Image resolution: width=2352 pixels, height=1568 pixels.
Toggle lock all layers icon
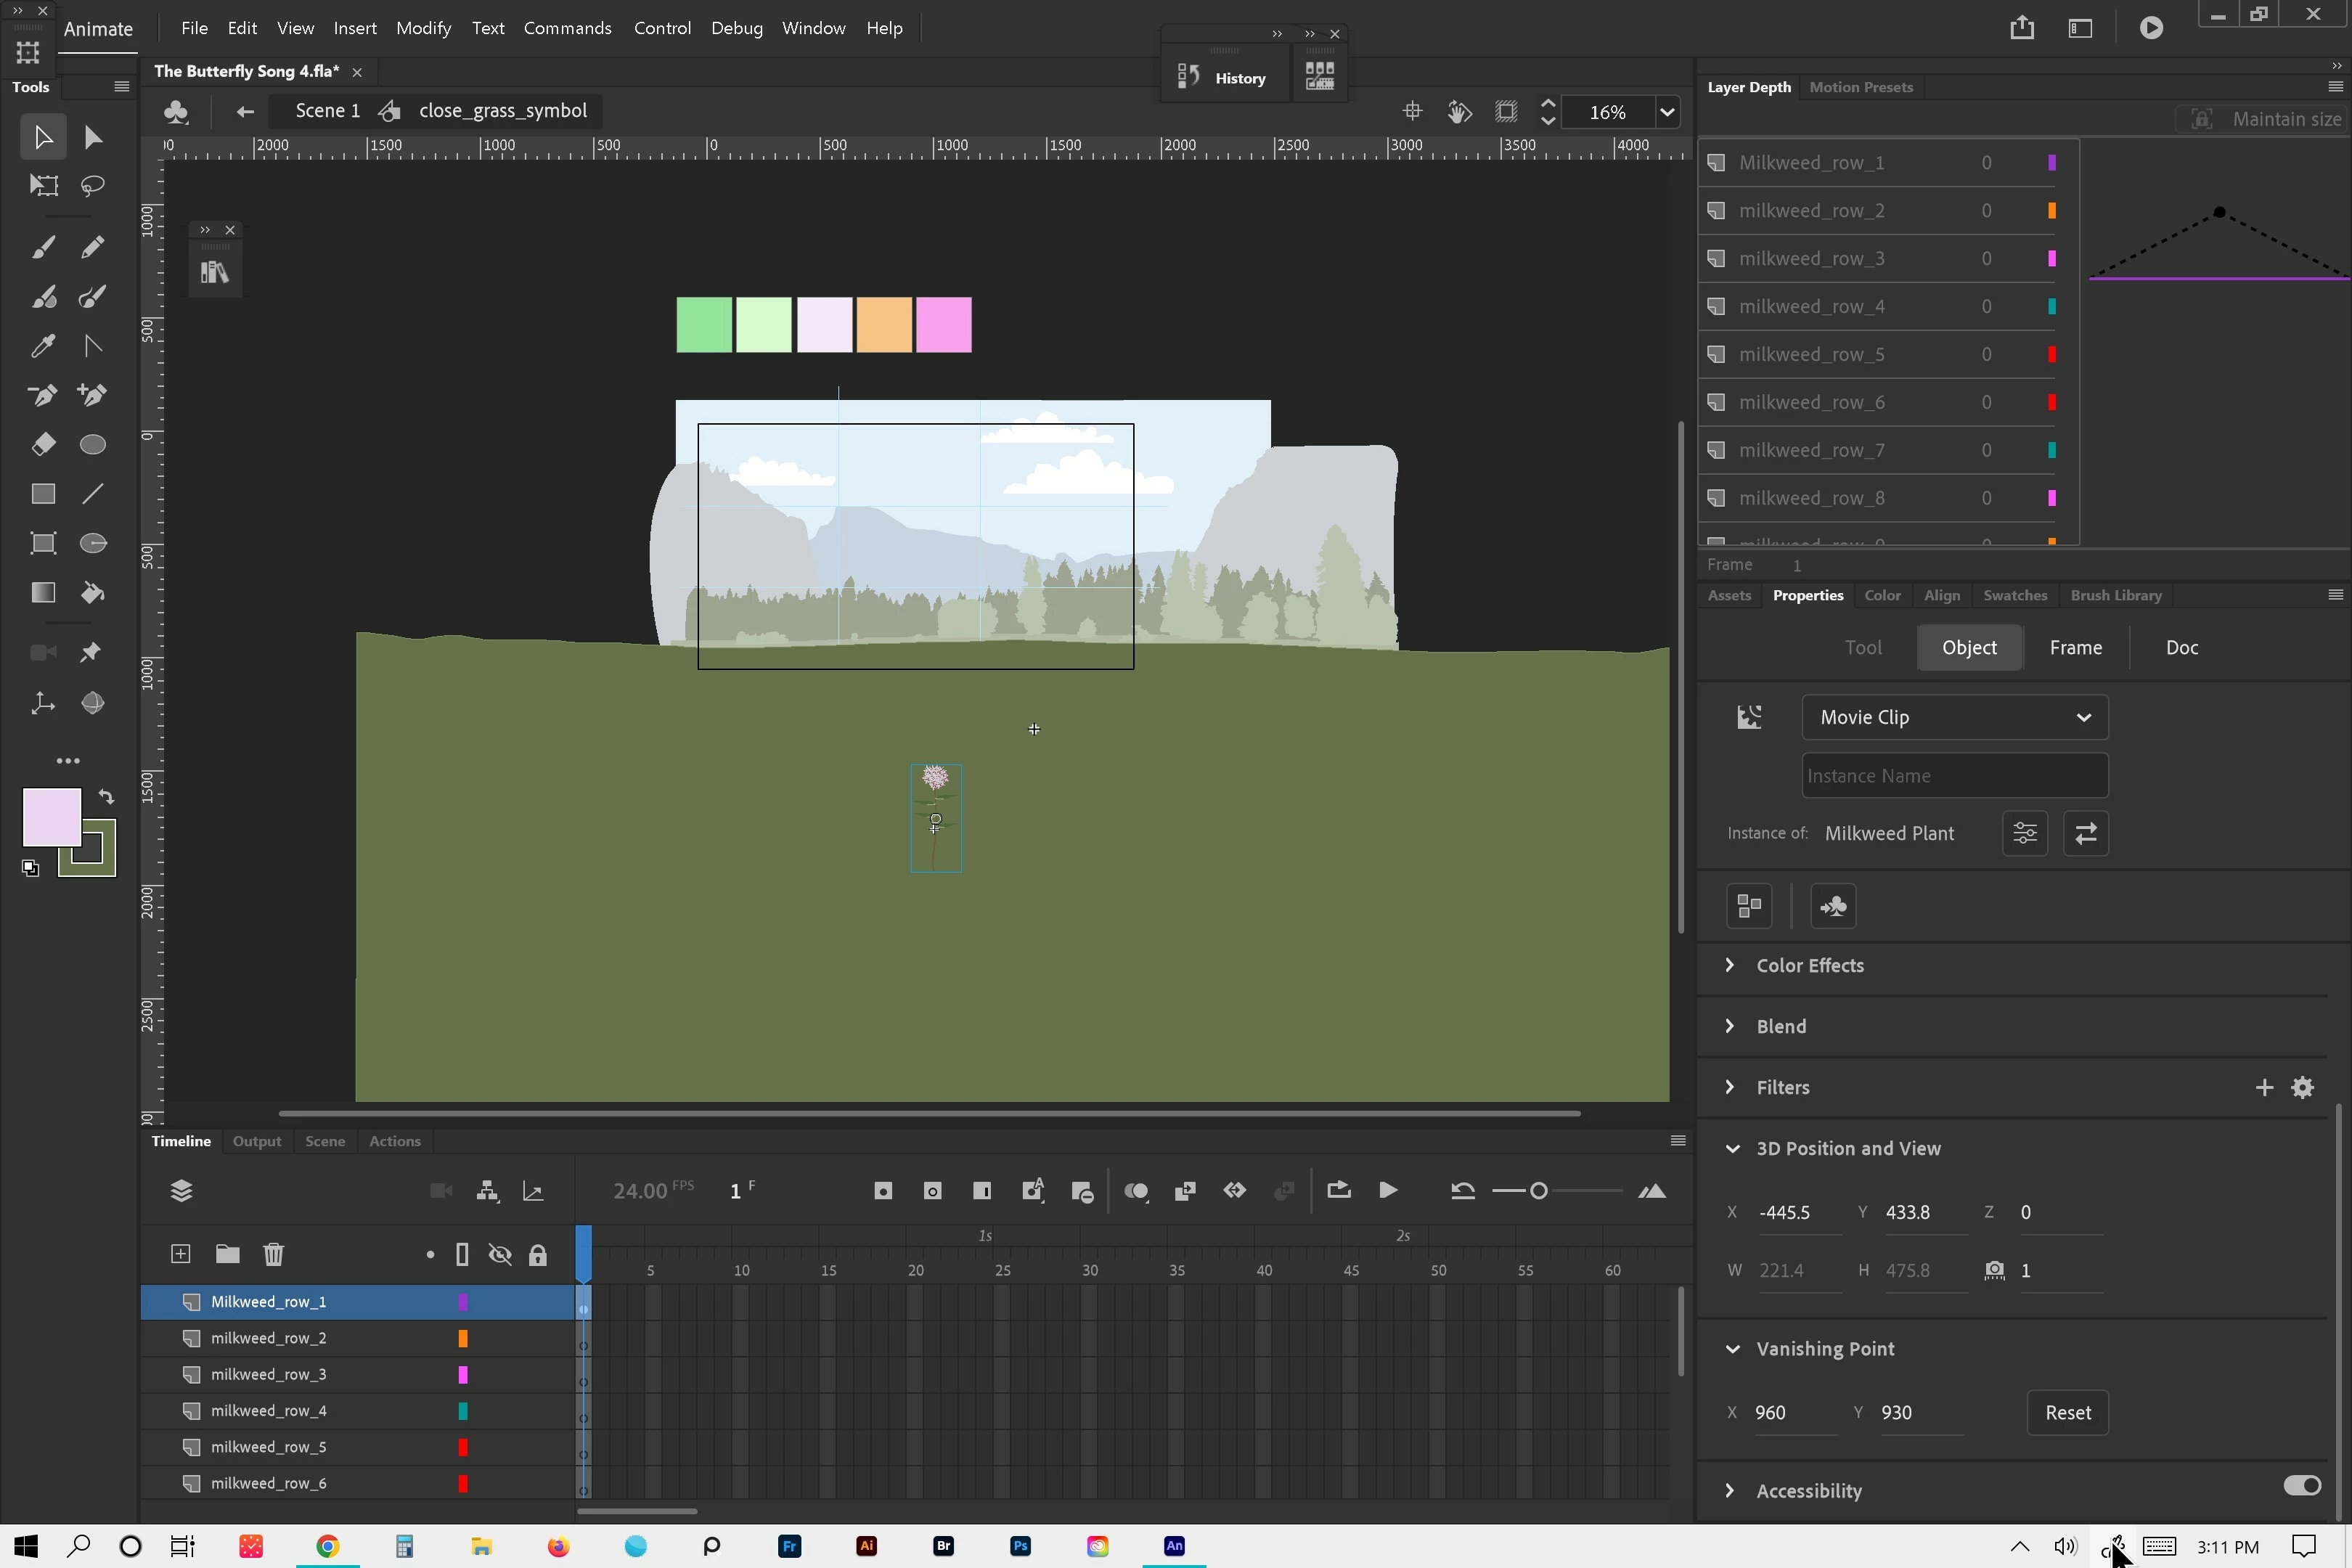[x=538, y=1254]
